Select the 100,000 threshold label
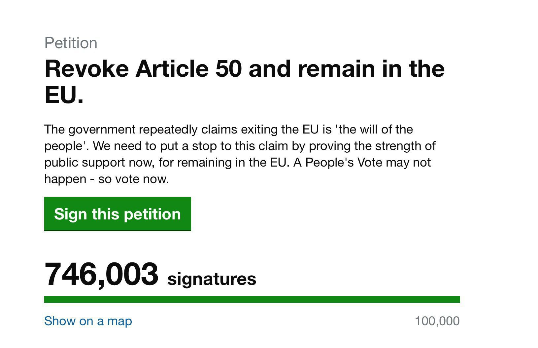The height and width of the screenshot is (348, 538). 437,321
